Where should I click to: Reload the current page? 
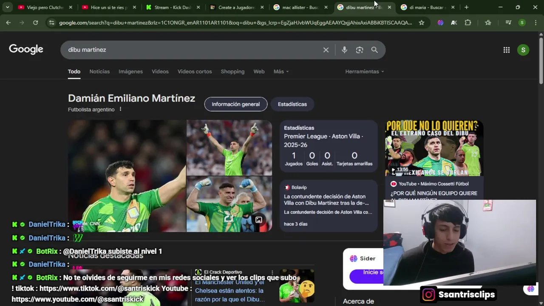click(x=35, y=23)
